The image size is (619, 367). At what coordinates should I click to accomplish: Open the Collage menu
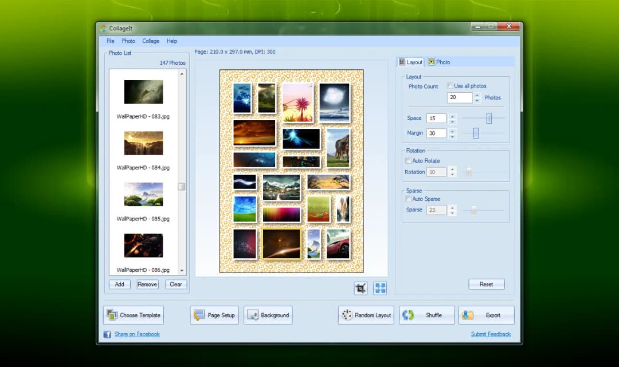click(x=150, y=41)
